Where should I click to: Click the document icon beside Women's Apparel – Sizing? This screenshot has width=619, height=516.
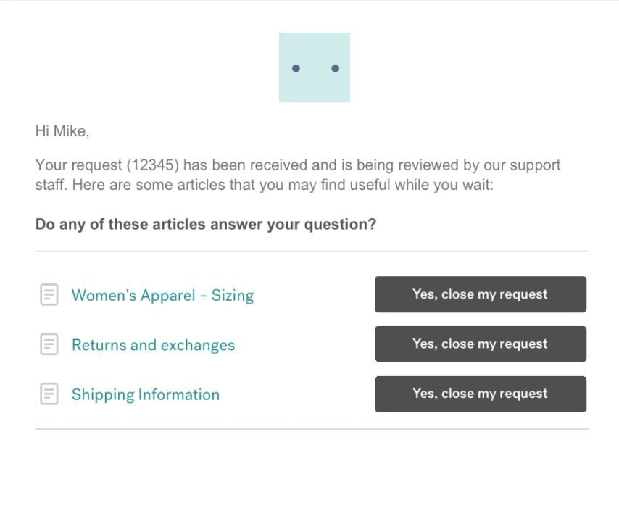tap(49, 294)
